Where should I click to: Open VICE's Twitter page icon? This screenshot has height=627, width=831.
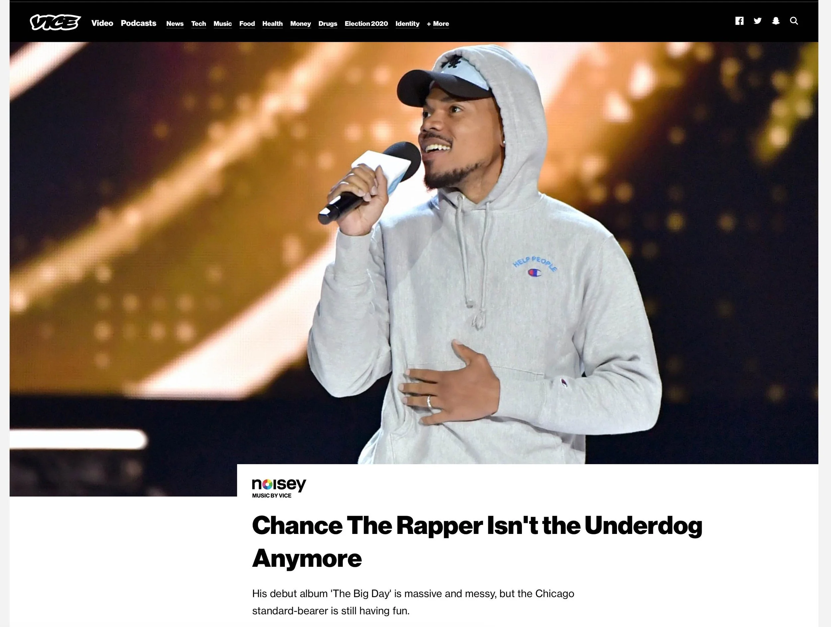pos(757,21)
